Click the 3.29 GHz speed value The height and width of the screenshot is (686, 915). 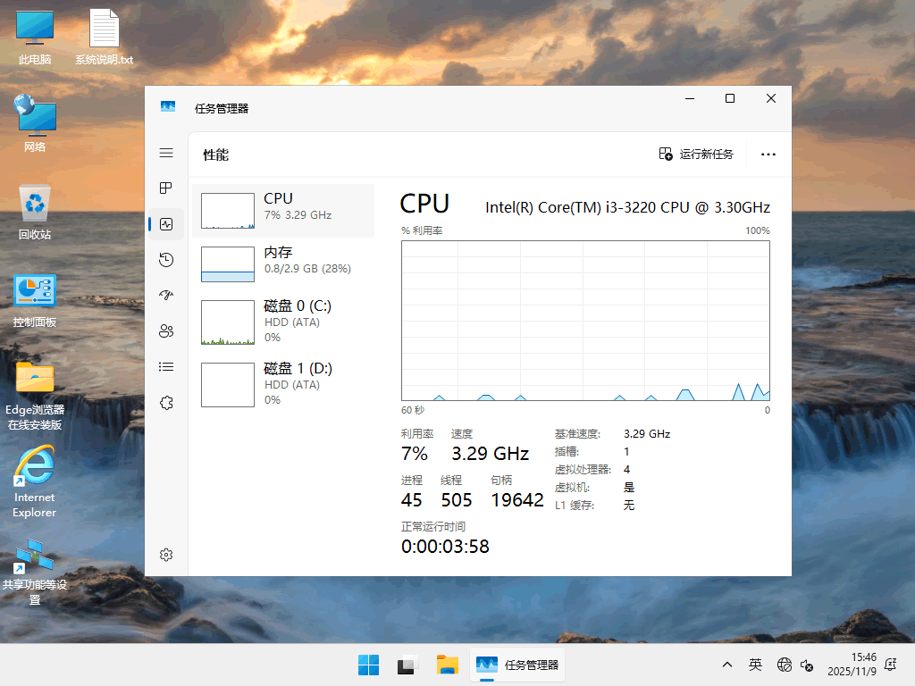491,453
